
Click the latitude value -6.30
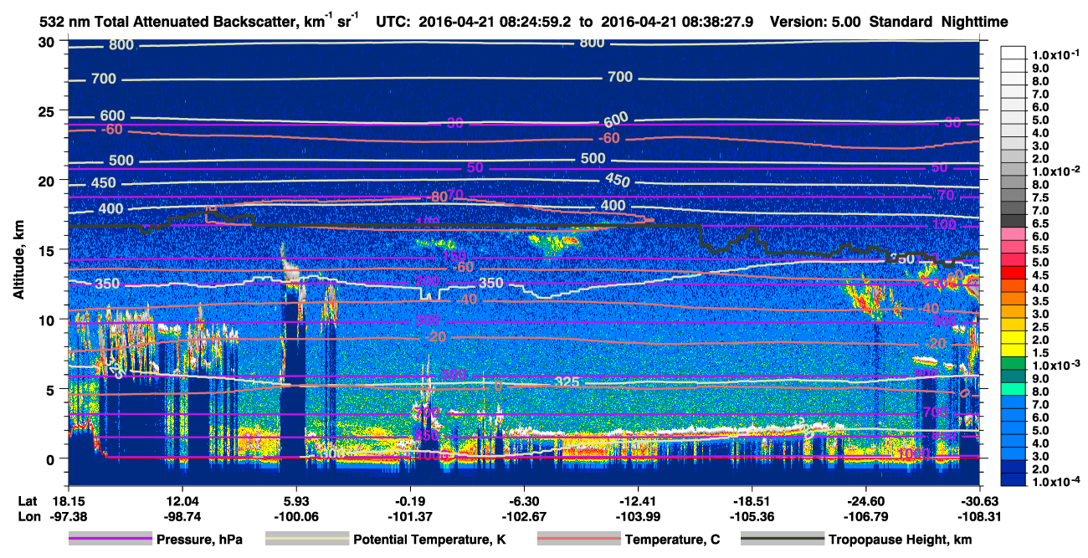tap(524, 500)
